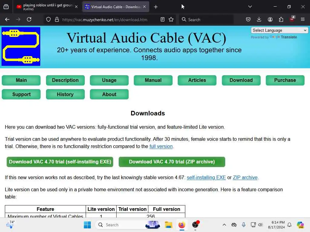Image resolution: width=310 pixels, height=232 pixels.
Task: Open the tracking protection shield icon
Action: [x=48, y=20]
